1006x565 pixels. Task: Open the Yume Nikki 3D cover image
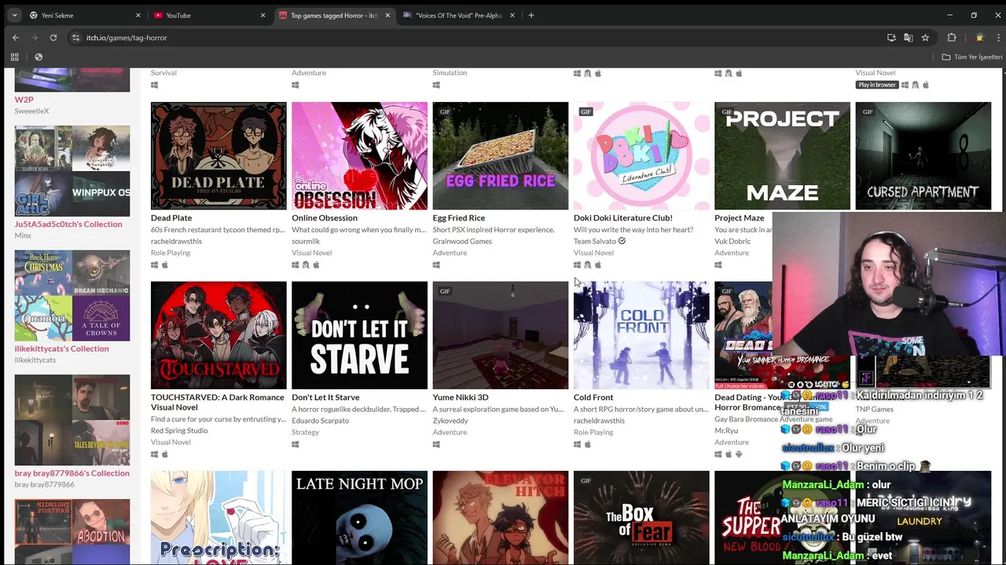coord(500,335)
